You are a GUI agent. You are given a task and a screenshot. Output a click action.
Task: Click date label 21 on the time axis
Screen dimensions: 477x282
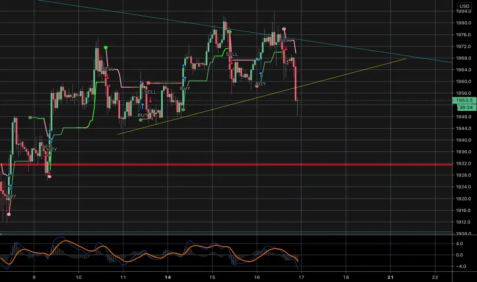[391, 277]
